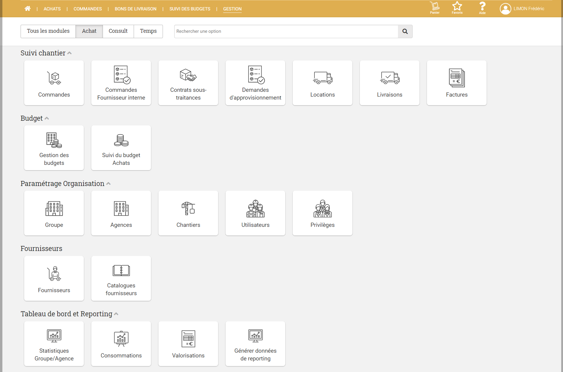Click the Factures tile label
Viewport: 563px width, 372px height.
[x=457, y=95]
